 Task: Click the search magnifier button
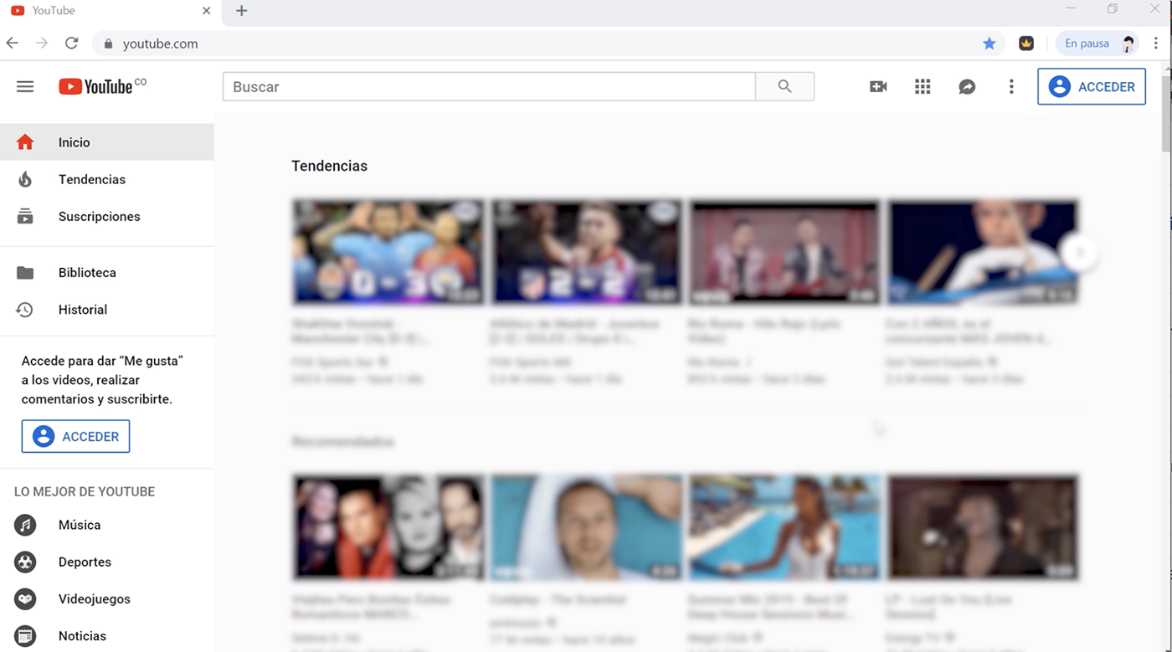784,86
